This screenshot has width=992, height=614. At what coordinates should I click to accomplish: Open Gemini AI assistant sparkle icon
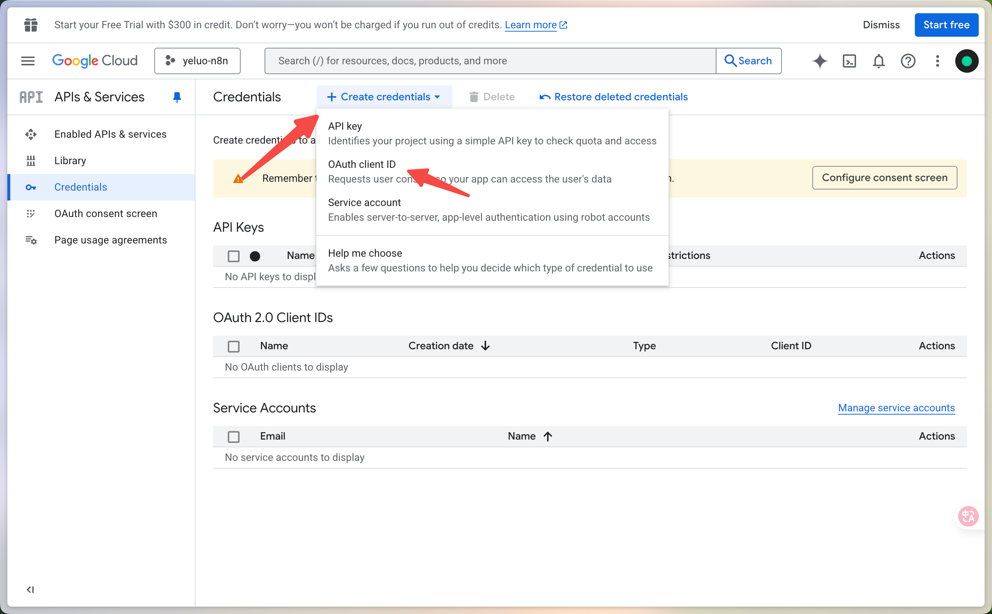(819, 61)
